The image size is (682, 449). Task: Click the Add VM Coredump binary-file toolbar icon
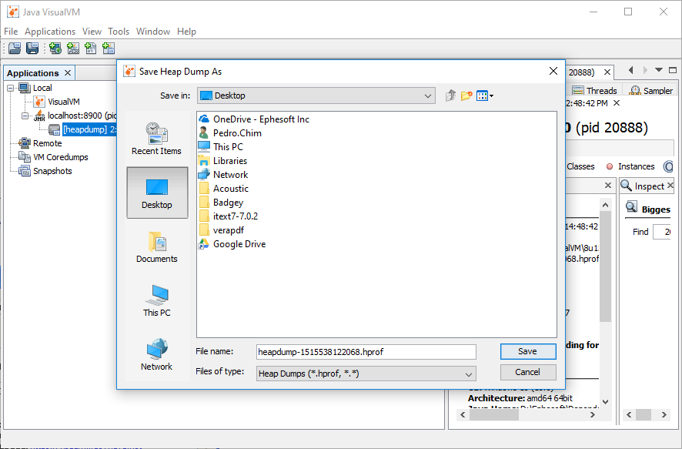pyautogui.click(x=91, y=48)
